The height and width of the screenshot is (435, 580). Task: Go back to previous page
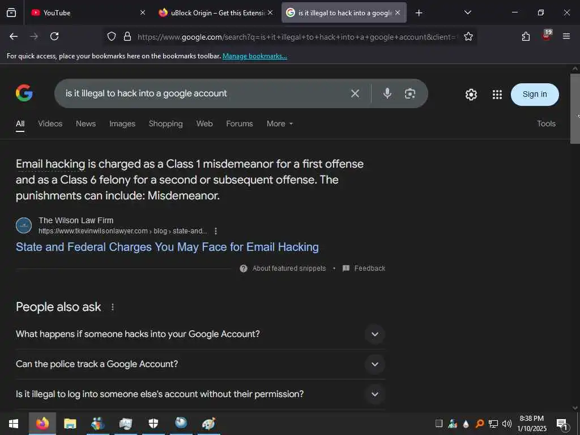point(14,36)
